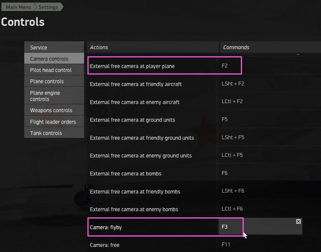Select the Camera controls category
Screen dimensions: 321x252
click(54, 59)
